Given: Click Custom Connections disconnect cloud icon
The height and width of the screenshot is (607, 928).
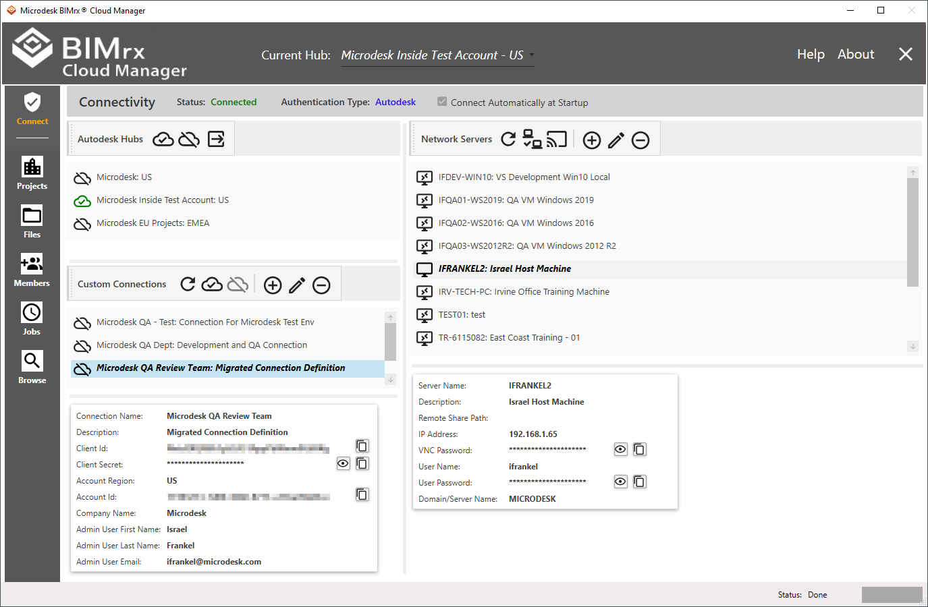Looking at the screenshot, I should click(x=238, y=284).
